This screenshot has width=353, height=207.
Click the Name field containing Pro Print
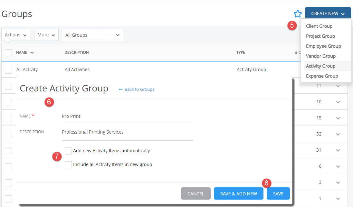(128, 116)
